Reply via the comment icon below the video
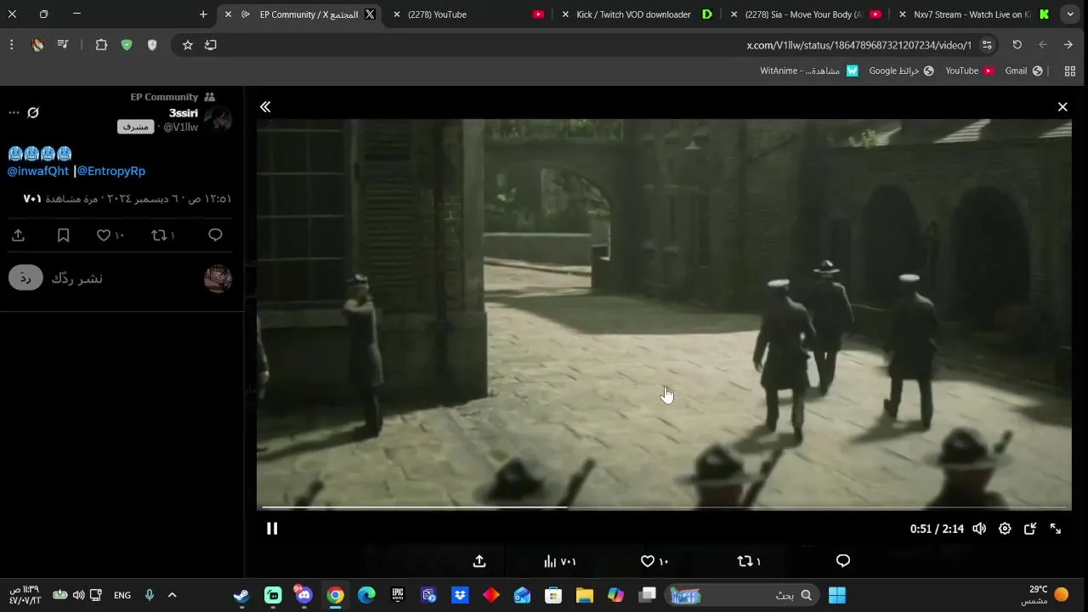The width and height of the screenshot is (1088, 612). click(x=843, y=561)
